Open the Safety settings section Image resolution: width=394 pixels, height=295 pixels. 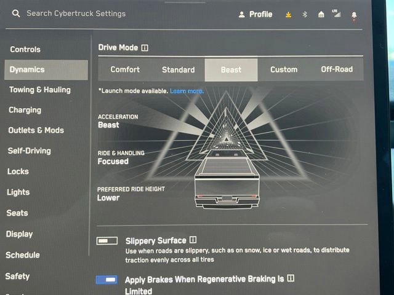pos(17,276)
